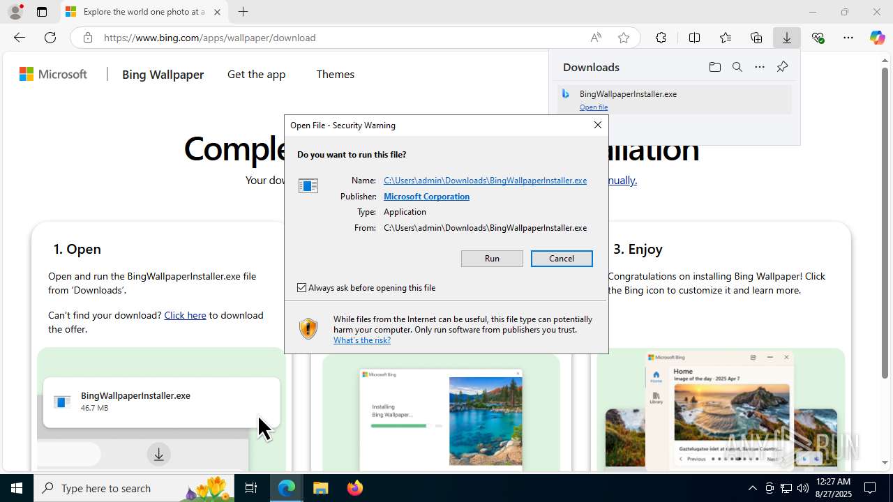Viewport: 893px width, 502px height.
Task: Click the Windows taskbar search box
Action: tap(133, 488)
